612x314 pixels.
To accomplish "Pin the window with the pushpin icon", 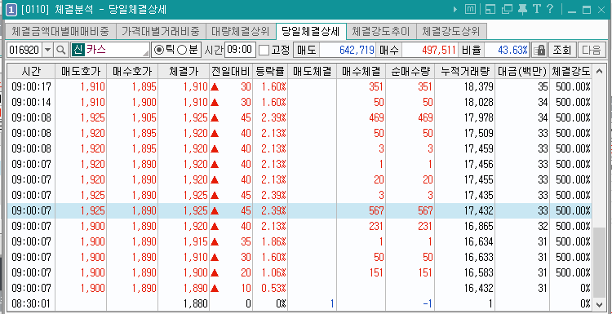I will click(522, 10).
